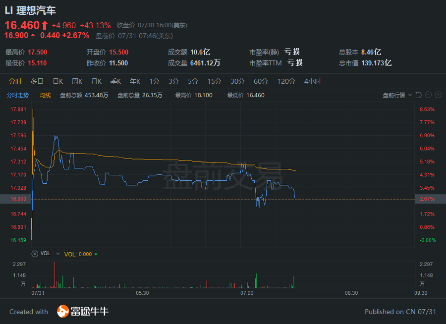Select the 60分 interval tab

coord(261,81)
